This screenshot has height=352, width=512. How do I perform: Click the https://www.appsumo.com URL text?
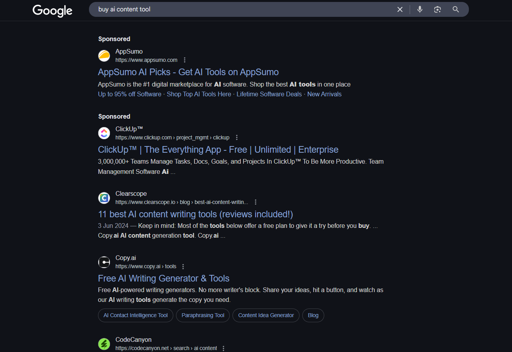pyautogui.click(x=146, y=60)
